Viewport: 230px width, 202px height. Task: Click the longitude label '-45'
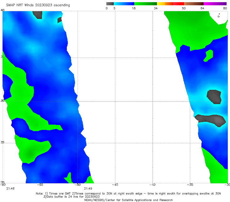click(115, 185)
